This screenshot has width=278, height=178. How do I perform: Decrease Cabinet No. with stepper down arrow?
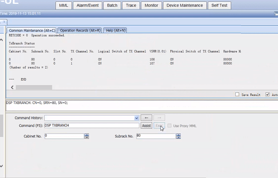pyautogui.click(x=87, y=138)
